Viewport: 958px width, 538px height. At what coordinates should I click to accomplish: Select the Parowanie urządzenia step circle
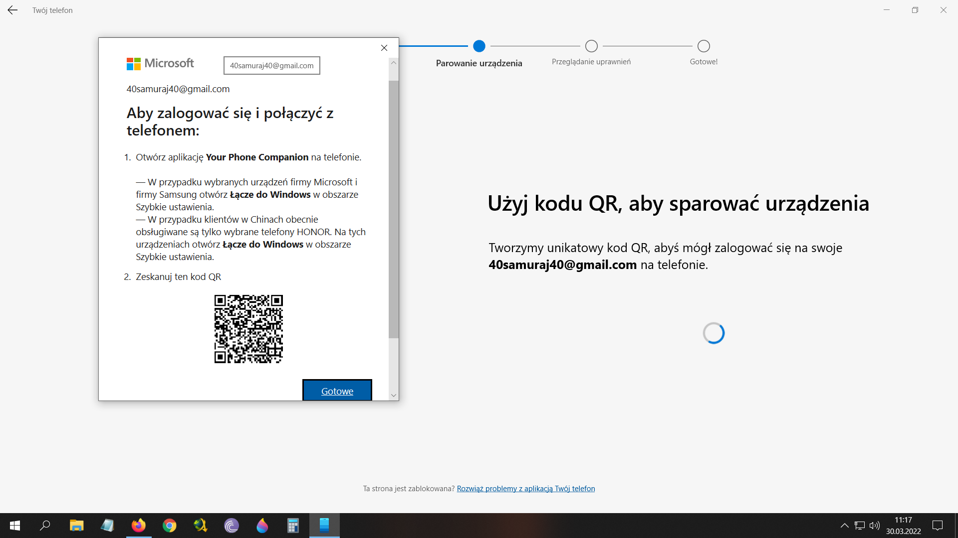[479, 46]
